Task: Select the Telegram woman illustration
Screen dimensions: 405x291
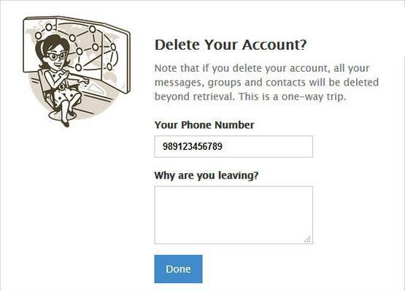Action: pos(77,71)
